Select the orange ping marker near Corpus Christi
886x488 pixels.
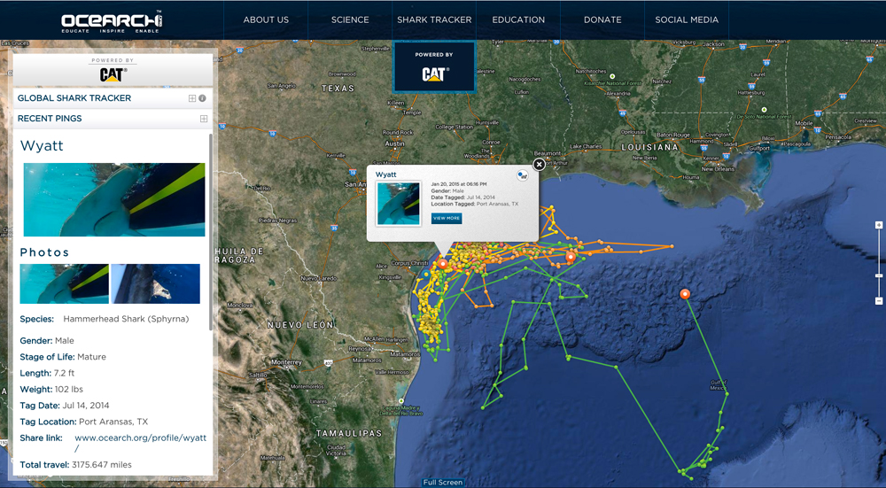coord(444,264)
